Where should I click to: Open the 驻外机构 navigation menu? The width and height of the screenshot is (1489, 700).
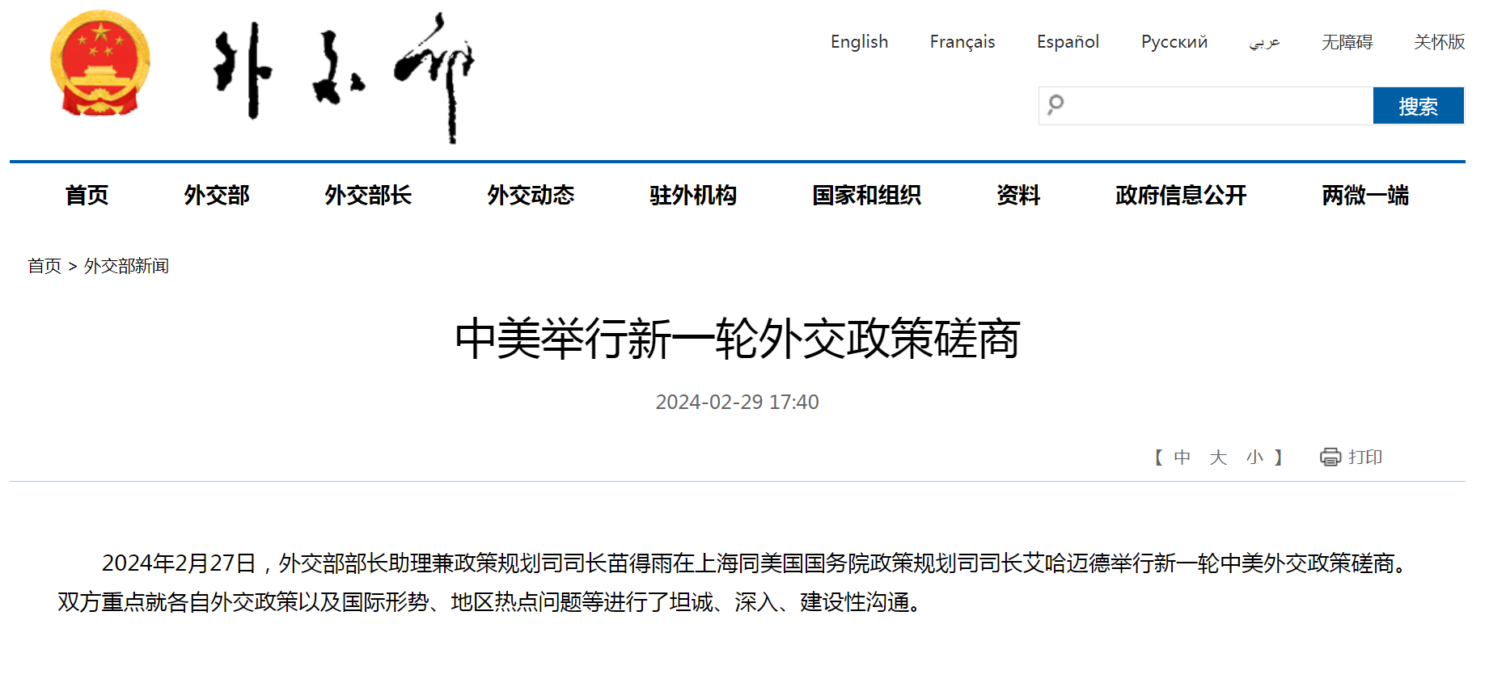click(x=693, y=196)
